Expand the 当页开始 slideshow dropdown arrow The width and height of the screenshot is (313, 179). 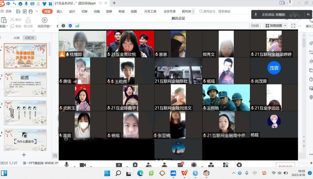(x=51, y=26)
